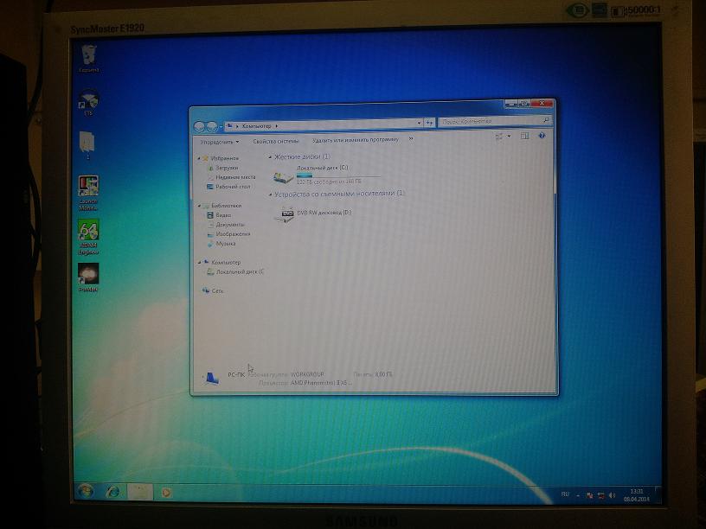Image resolution: width=706 pixels, height=529 pixels.
Task: Click the Launch Manager desktop shortcut
Action: (x=88, y=186)
